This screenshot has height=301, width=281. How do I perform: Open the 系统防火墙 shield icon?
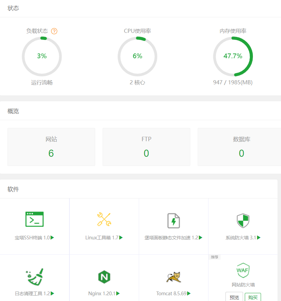pyautogui.click(x=243, y=220)
